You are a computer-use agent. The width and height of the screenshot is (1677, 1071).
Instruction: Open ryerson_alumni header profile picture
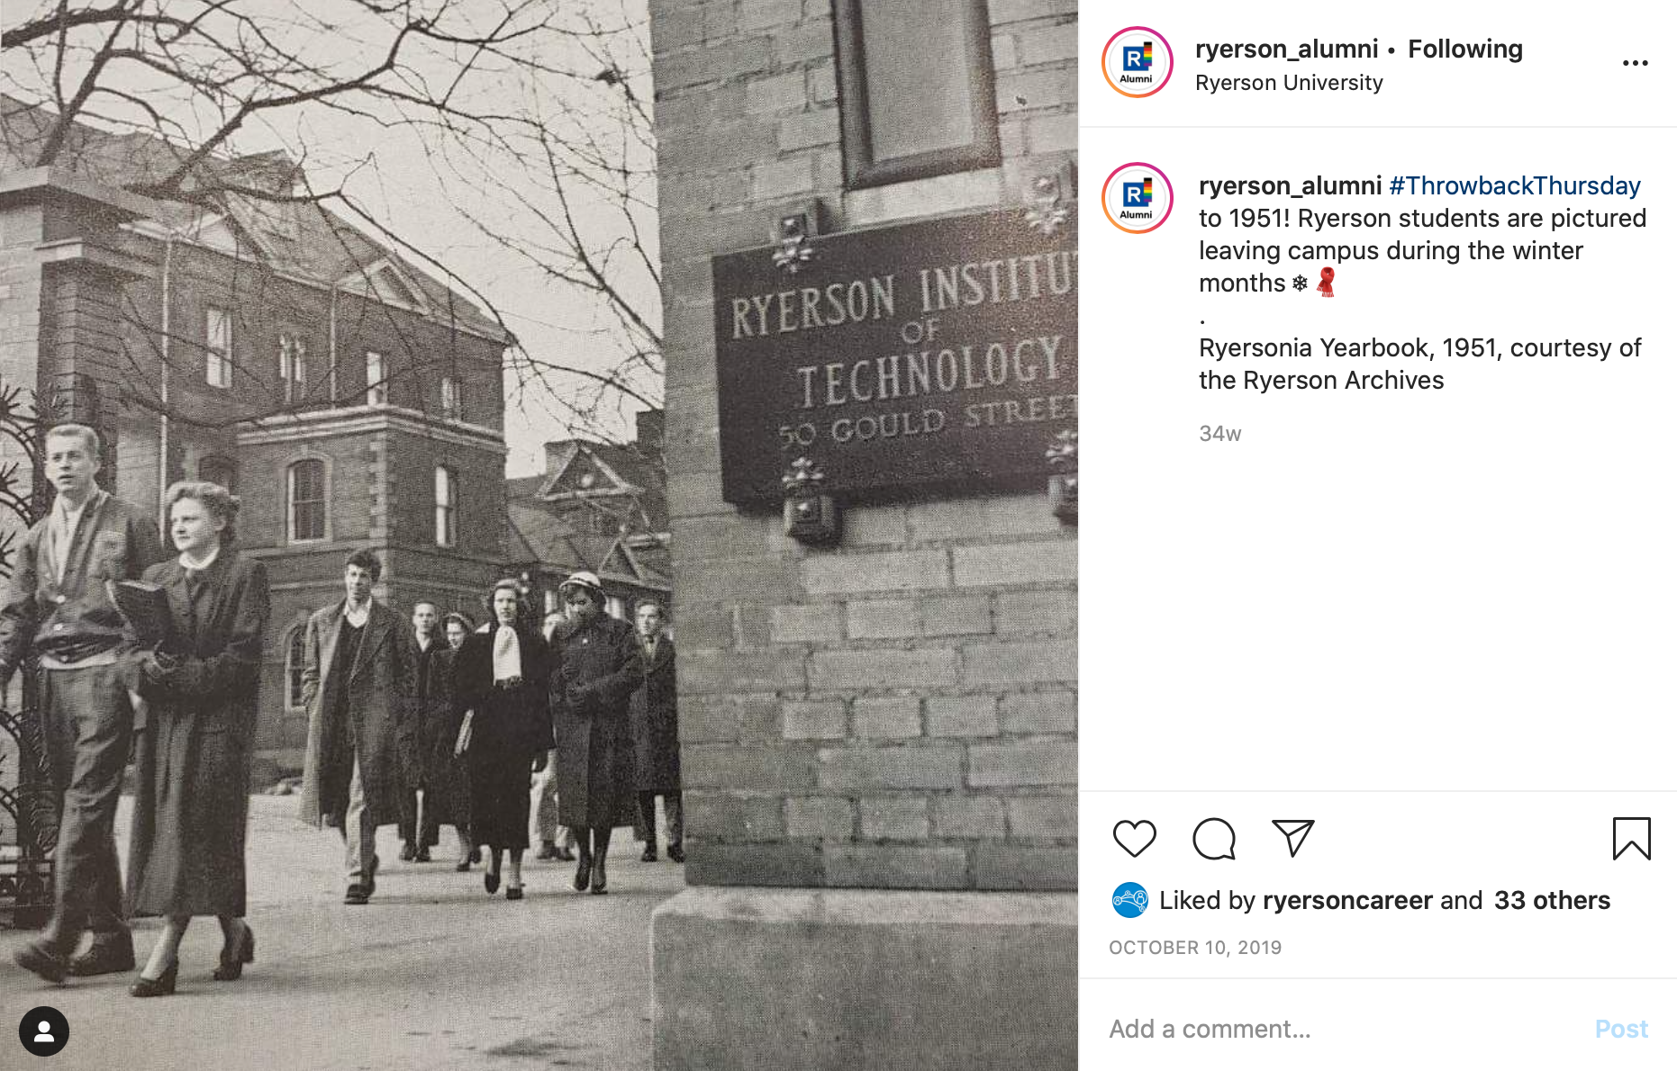point(1137,62)
